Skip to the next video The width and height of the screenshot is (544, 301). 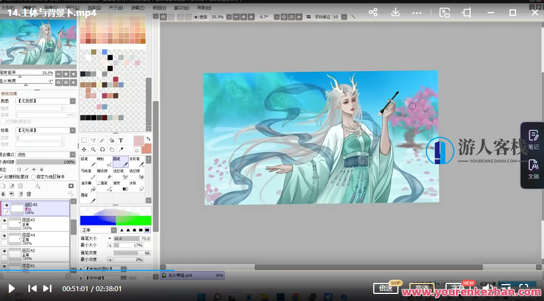point(48,288)
